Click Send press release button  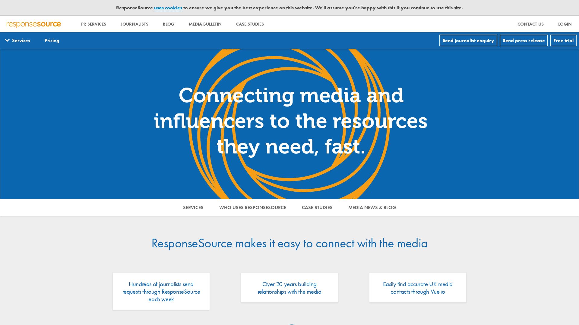click(x=524, y=41)
